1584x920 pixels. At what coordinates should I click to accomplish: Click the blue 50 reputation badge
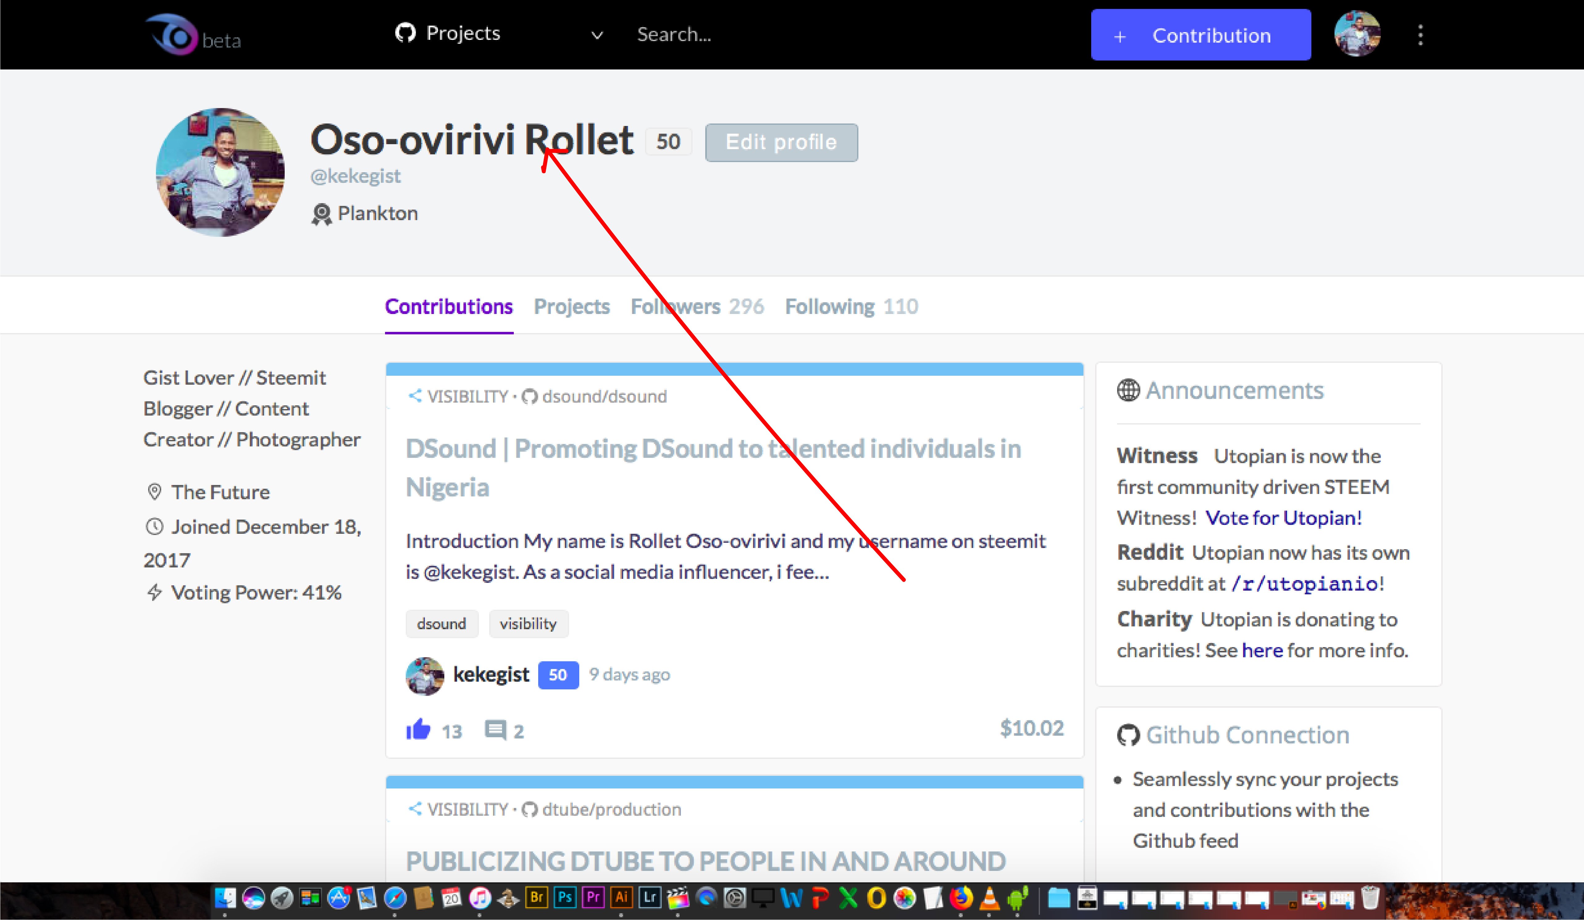558,675
